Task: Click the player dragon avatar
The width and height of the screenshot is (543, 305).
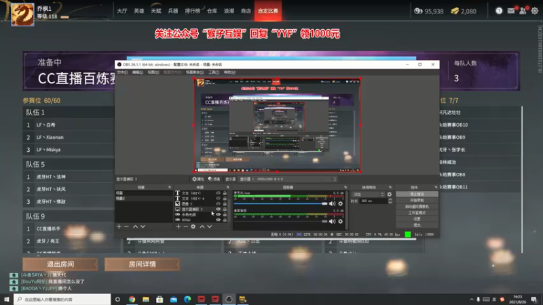Action: pyautogui.click(x=22, y=14)
